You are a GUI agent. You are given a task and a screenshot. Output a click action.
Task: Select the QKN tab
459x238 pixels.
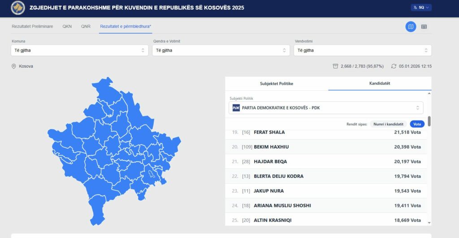click(x=67, y=26)
